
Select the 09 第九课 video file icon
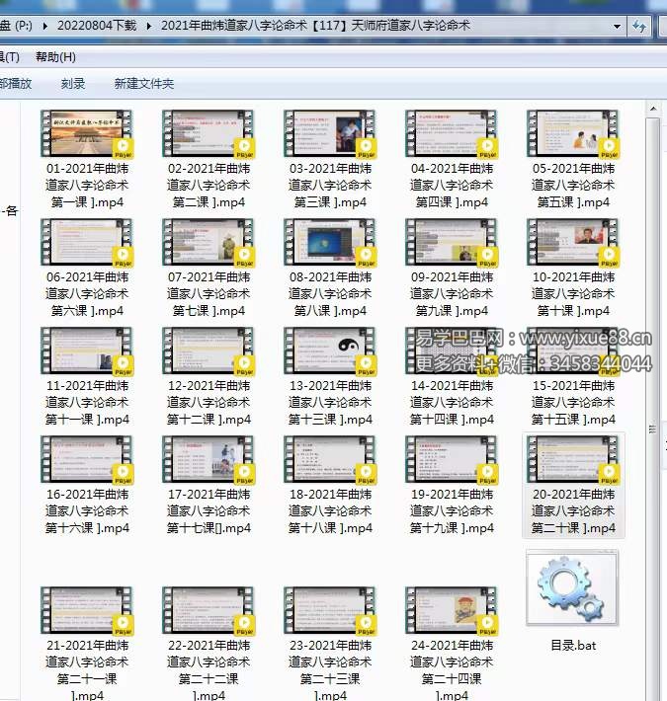coord(452,242)
